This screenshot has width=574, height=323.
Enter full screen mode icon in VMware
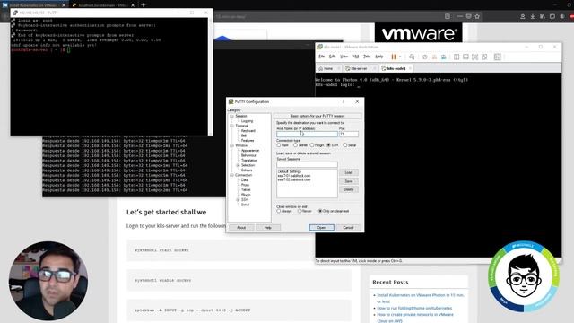point(474,57)
